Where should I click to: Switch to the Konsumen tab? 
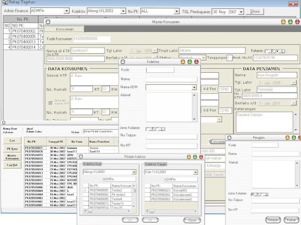65,29
